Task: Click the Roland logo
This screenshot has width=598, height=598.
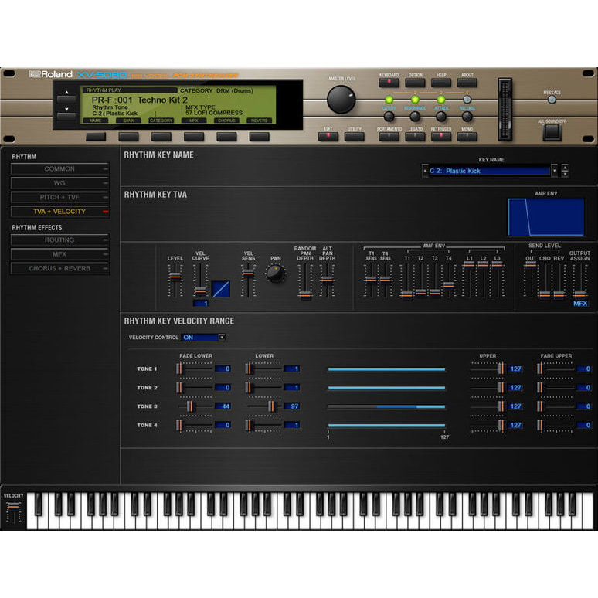Action: coord(51,74)
